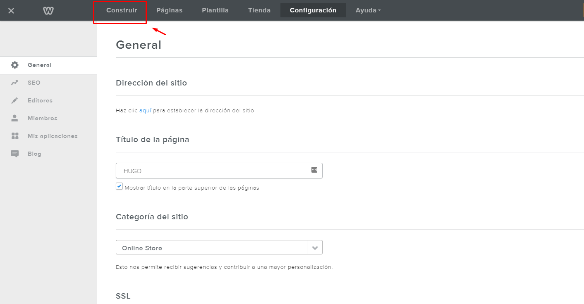Screen dimensions: 584x304
Task: Expand the Ayuda dropdown menu
Action: (x=368, y=10)
